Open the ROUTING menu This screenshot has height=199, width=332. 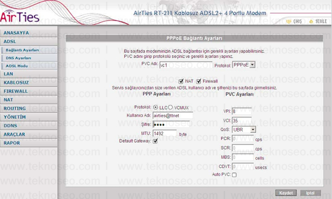coord(29,109)
